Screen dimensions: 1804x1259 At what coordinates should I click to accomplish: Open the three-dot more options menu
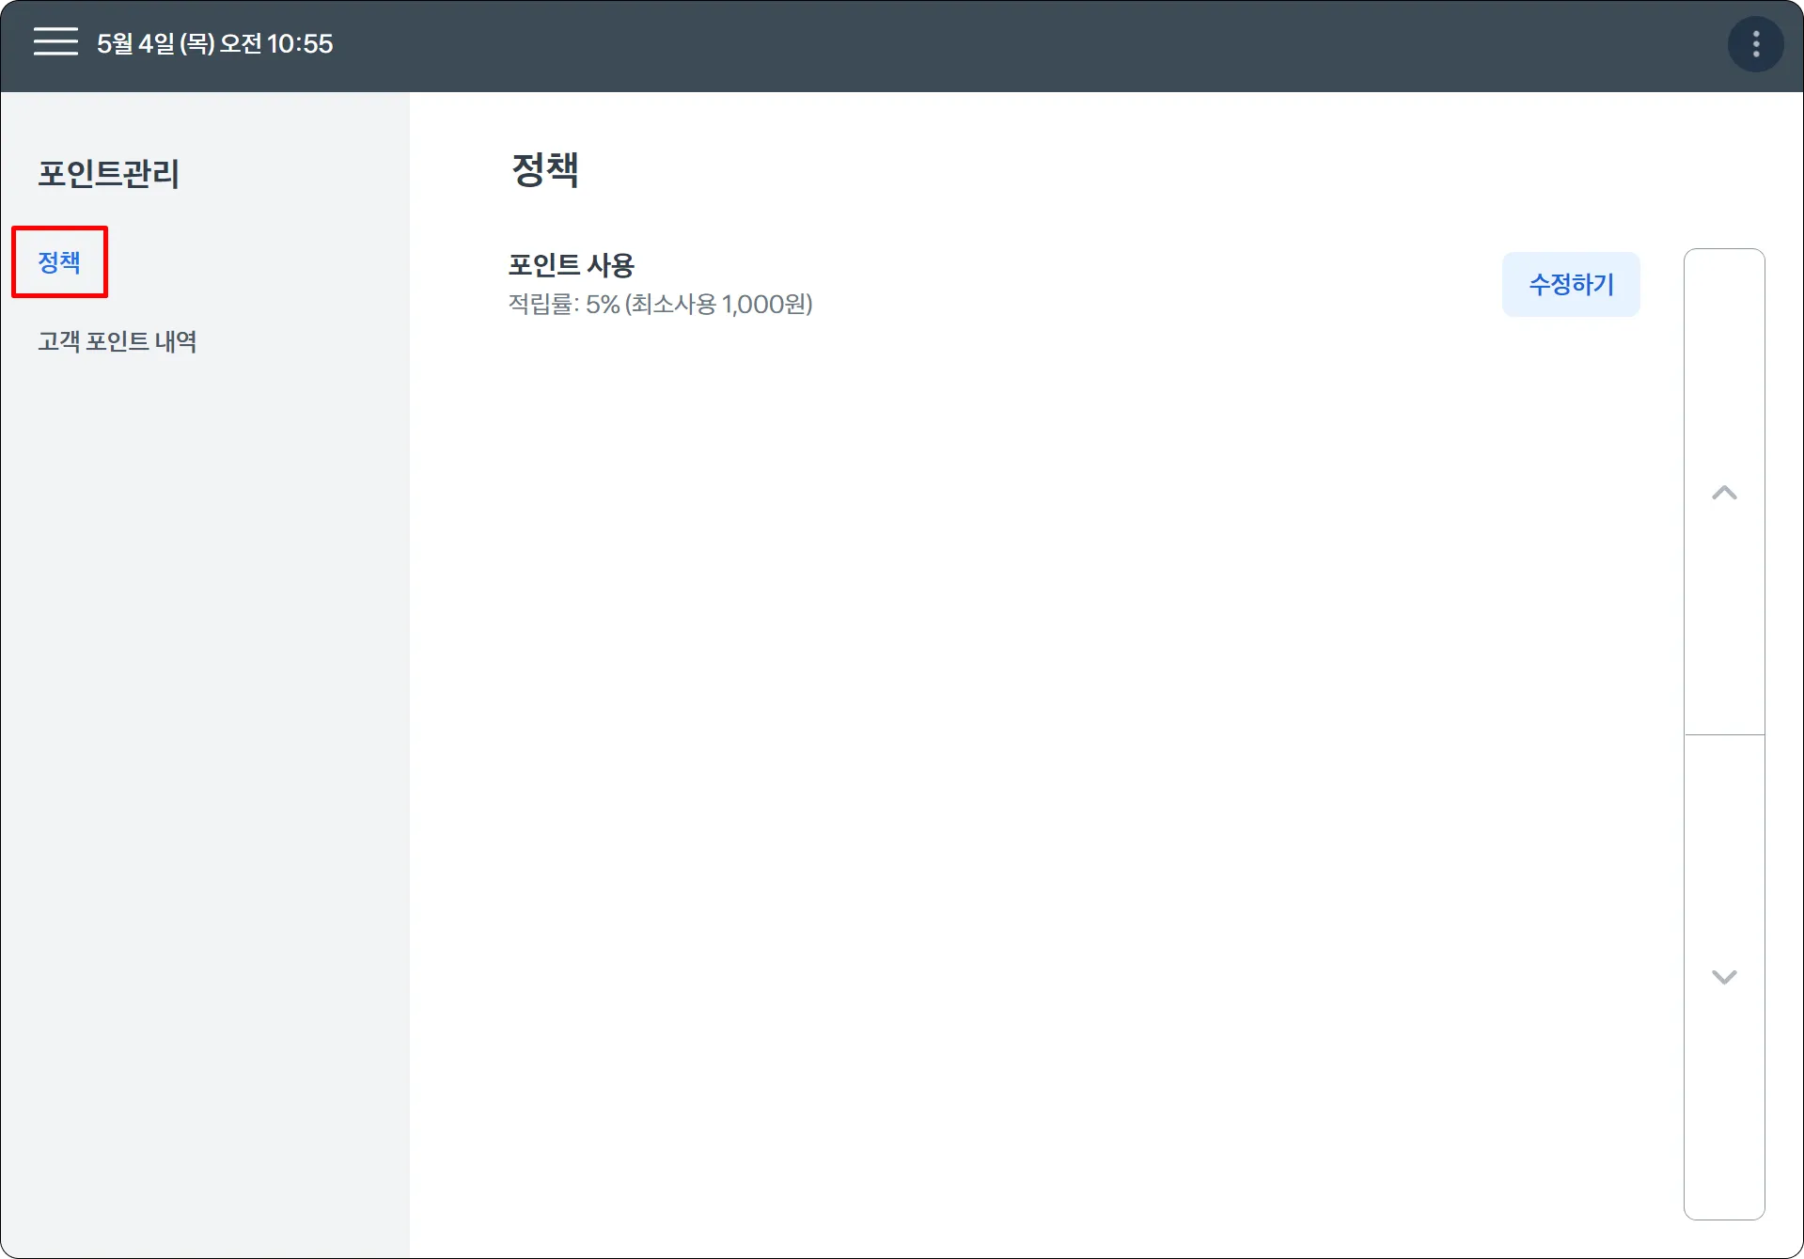1755,44
